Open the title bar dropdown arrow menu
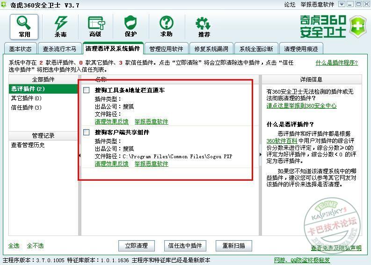 click(342, 4)
